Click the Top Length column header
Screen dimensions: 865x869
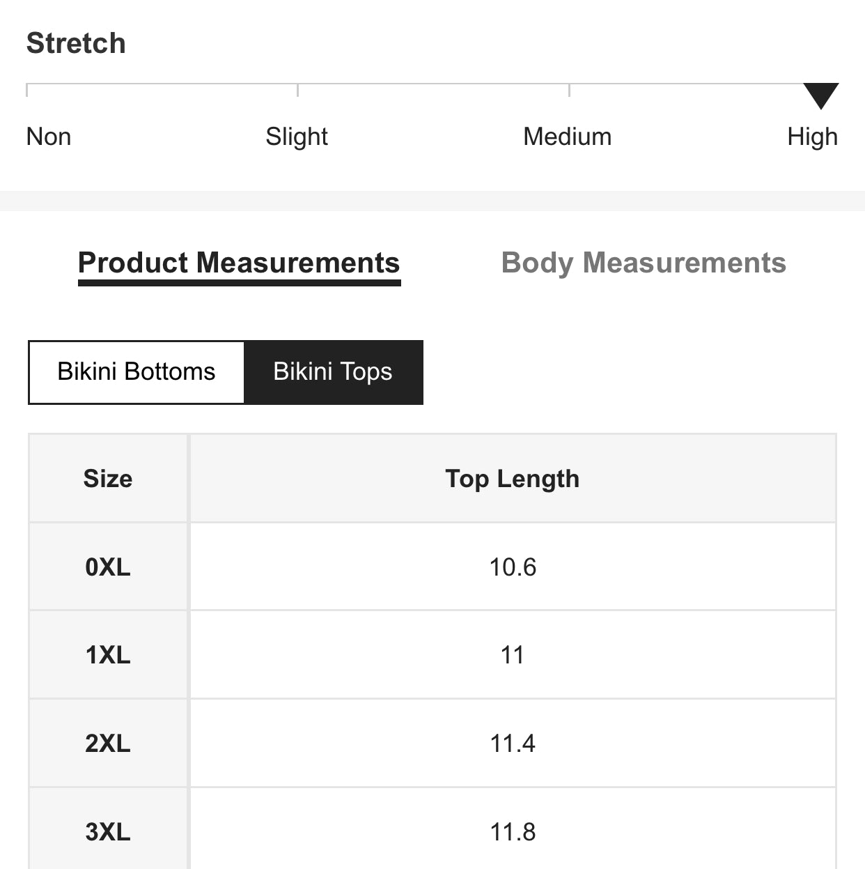point(513,479)
